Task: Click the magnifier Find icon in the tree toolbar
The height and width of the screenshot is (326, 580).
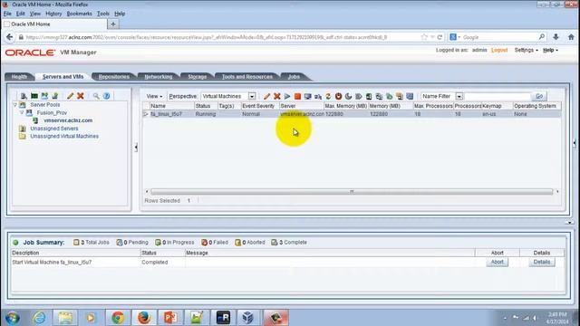Action: tap(96, 96)
